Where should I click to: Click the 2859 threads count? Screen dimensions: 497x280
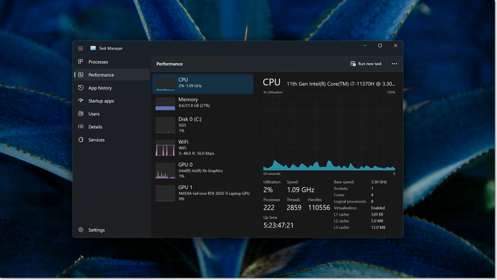coord(294,208)
